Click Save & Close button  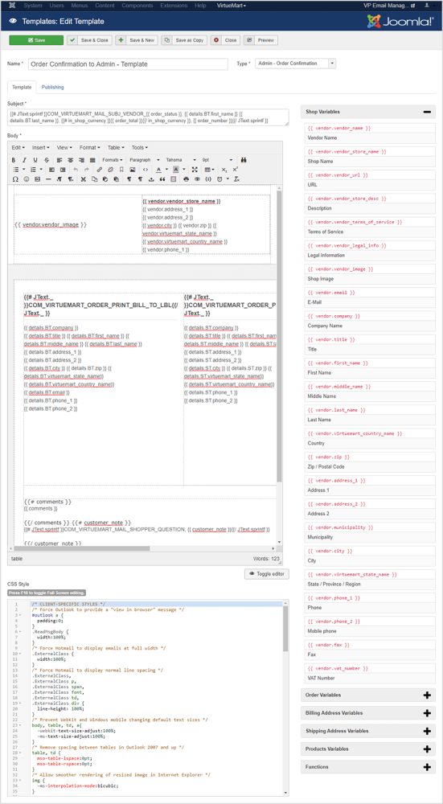click(x=90, y=40)
